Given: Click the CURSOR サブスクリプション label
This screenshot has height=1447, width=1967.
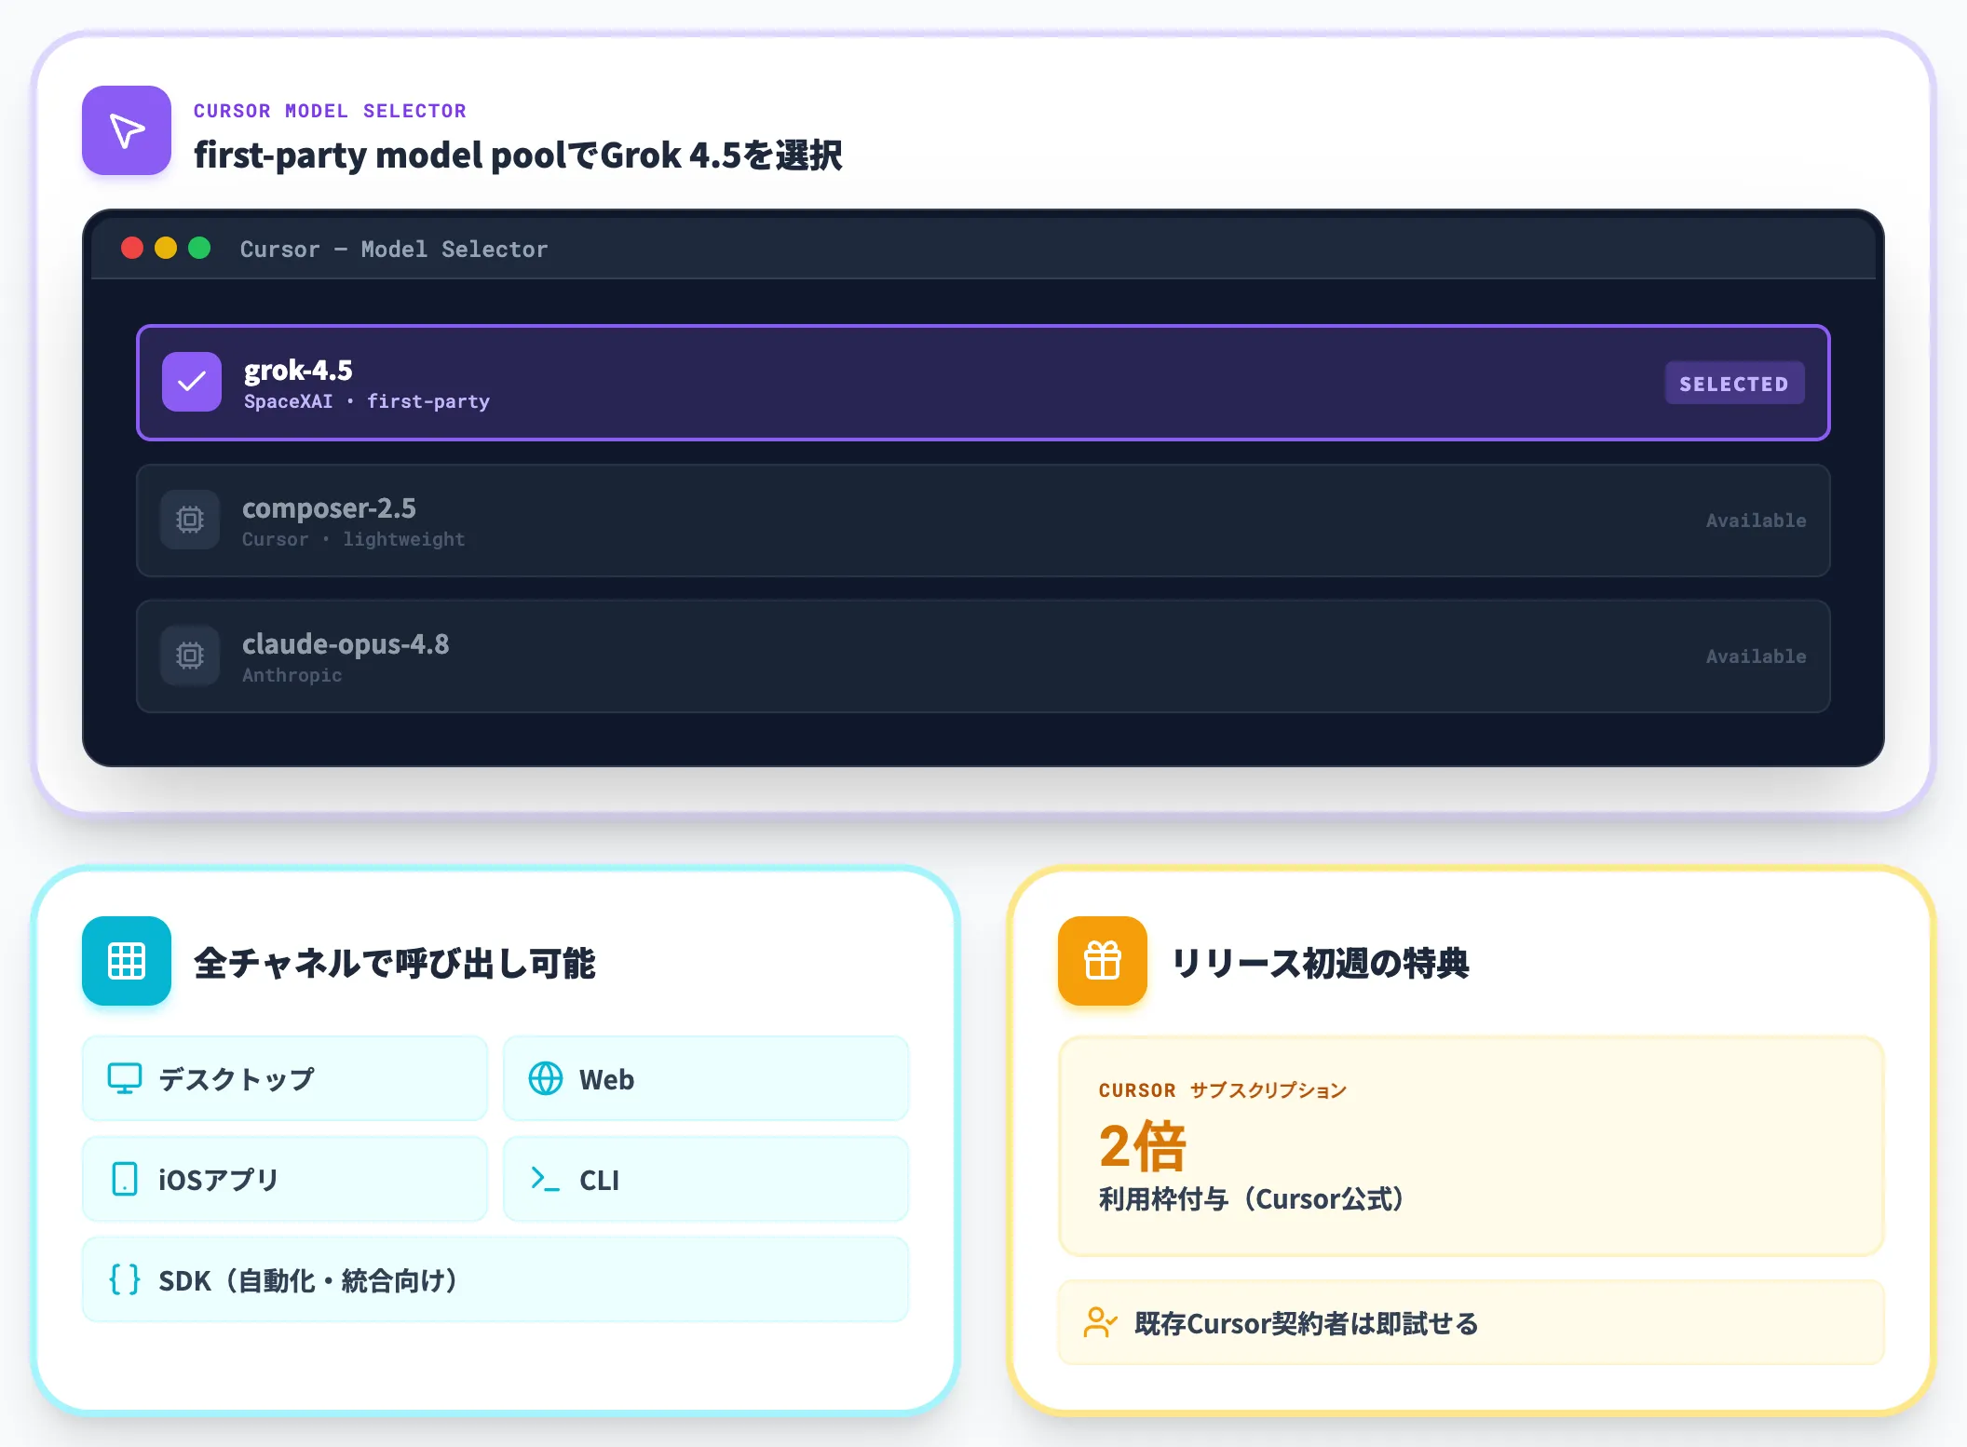Looking at the screenshot, I should pyautogui.click(x=1223, y=1090).
